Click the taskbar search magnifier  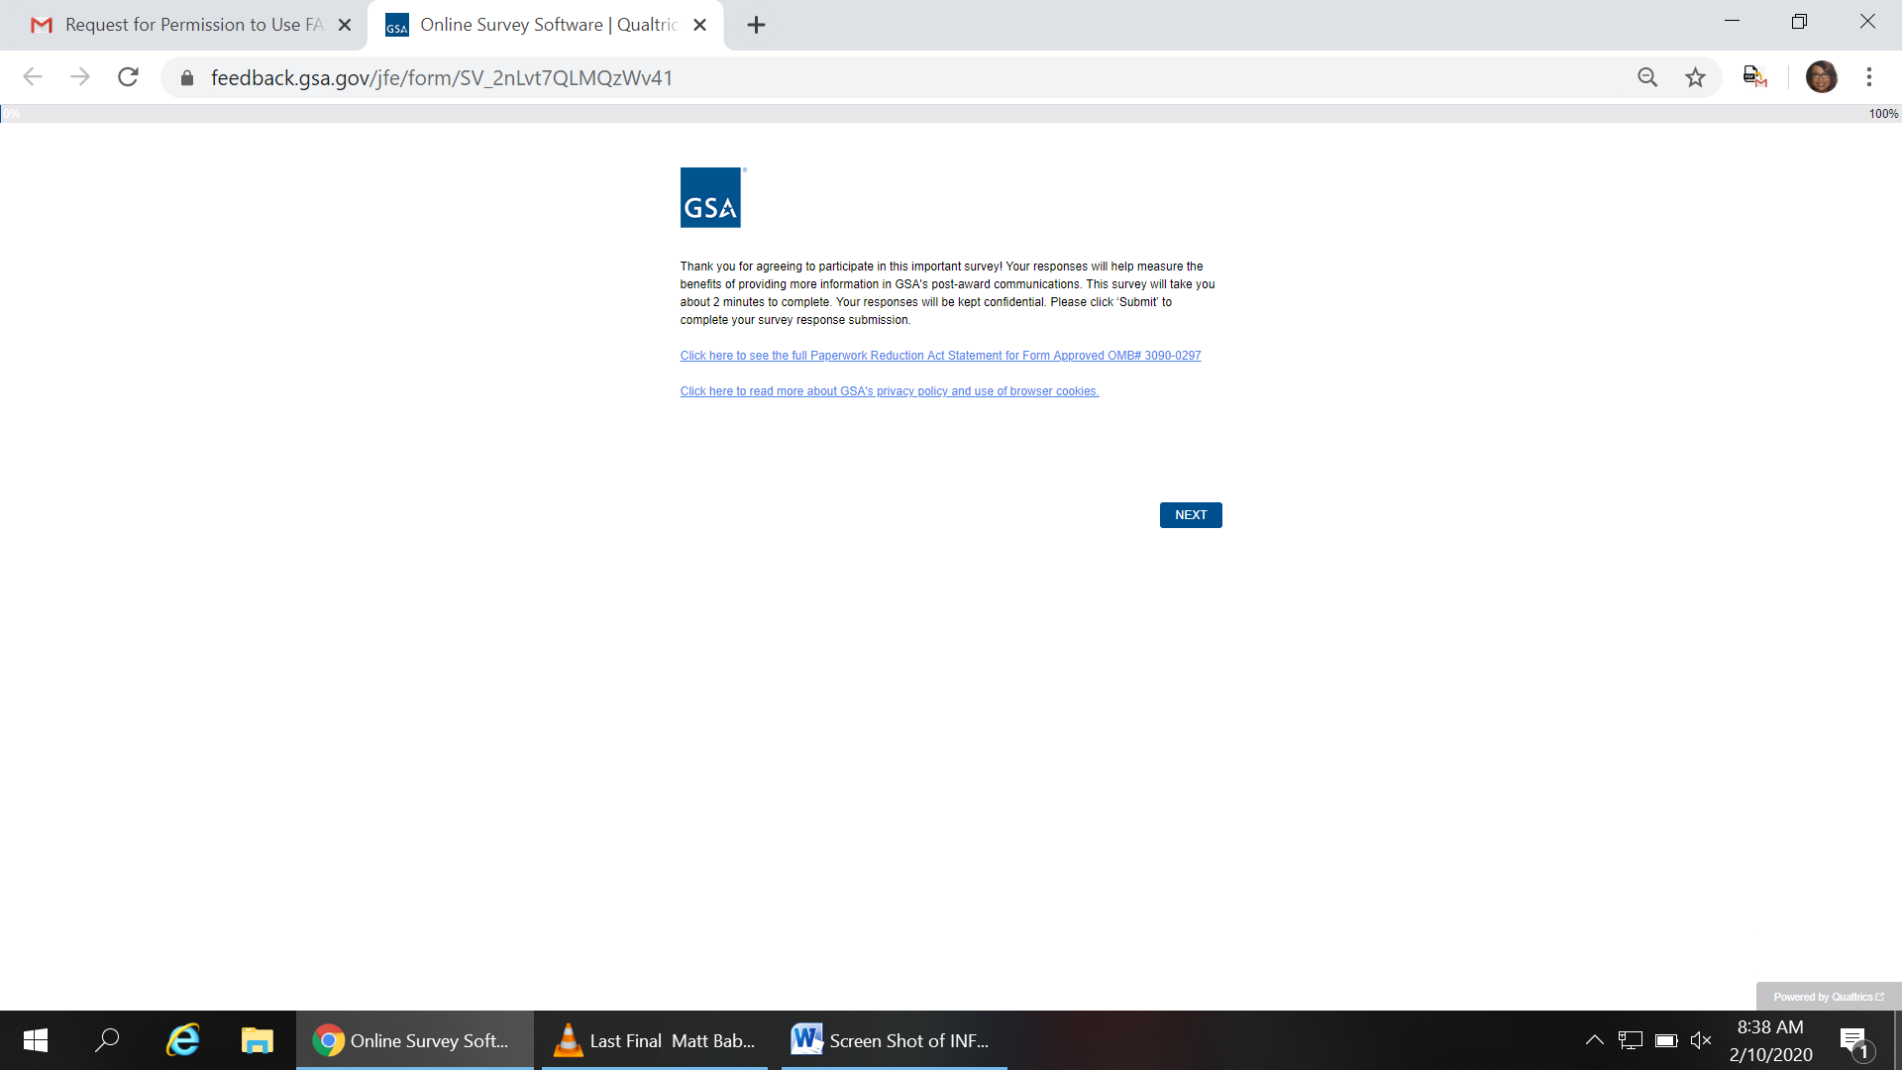click(x=107, y=1040)
